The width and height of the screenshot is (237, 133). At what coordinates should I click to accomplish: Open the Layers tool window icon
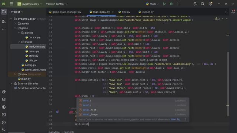[4, 99]
